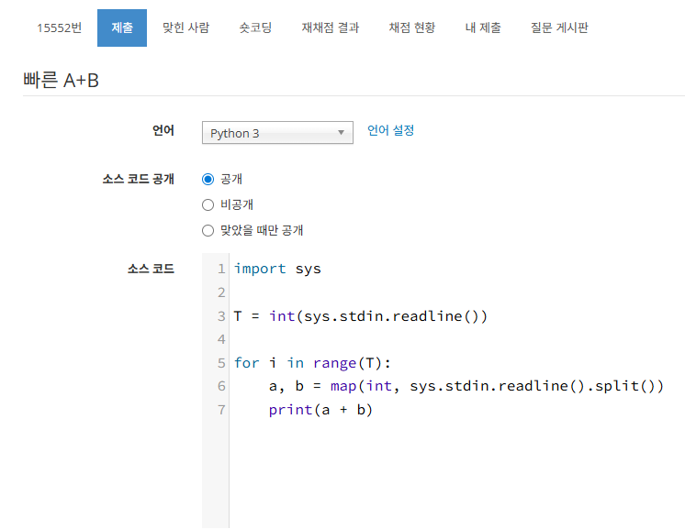Open the 질문 게시판 tab

(559, 28)
